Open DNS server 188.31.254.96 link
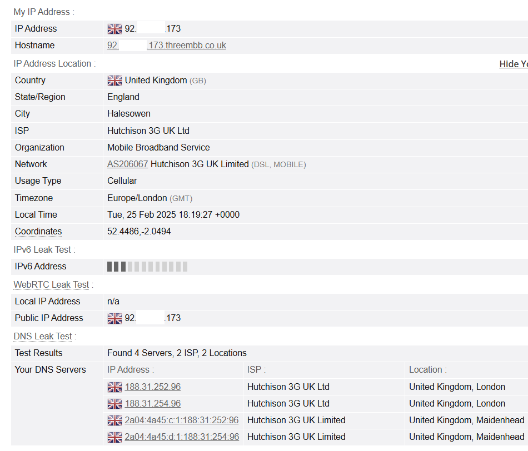528x451 pixels. click(152, 404)
